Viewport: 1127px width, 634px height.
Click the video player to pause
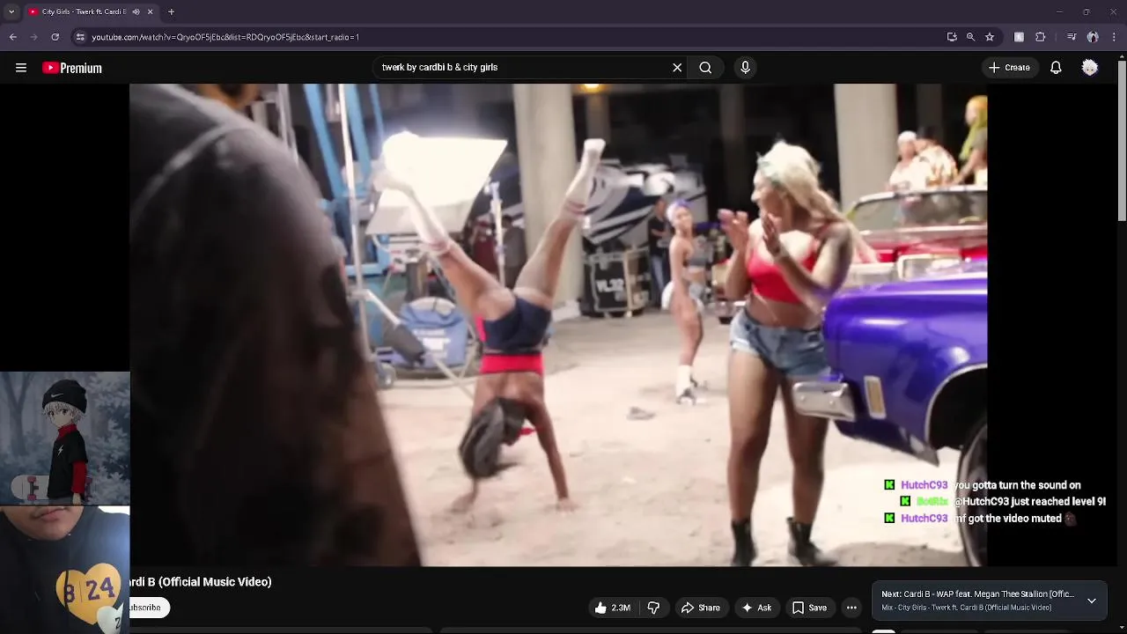pos(558,325)
